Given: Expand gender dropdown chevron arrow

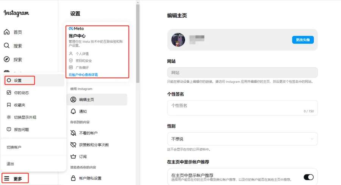Looking at the screenshot, I should coord(312,139).
